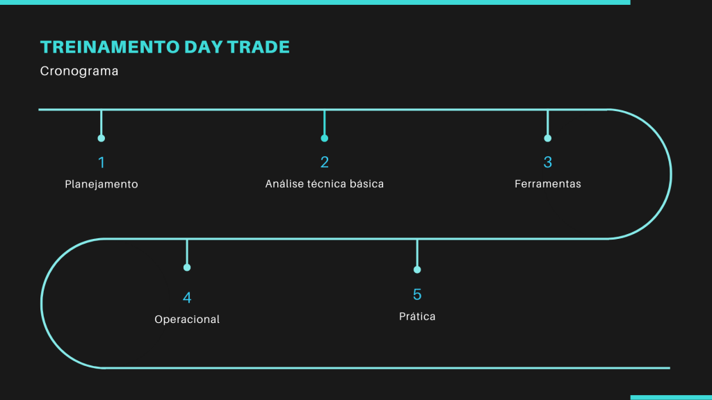Select the Prática text
Viewport: 712px width, 400px height.
click(x=417, y=316)
